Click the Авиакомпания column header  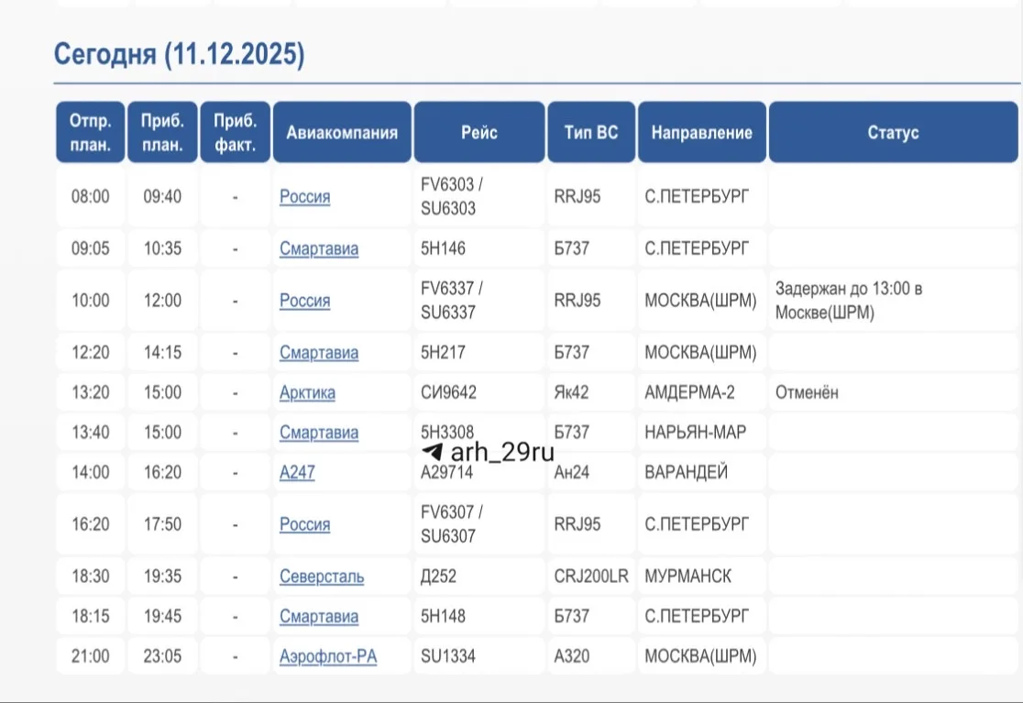[342, 133]
